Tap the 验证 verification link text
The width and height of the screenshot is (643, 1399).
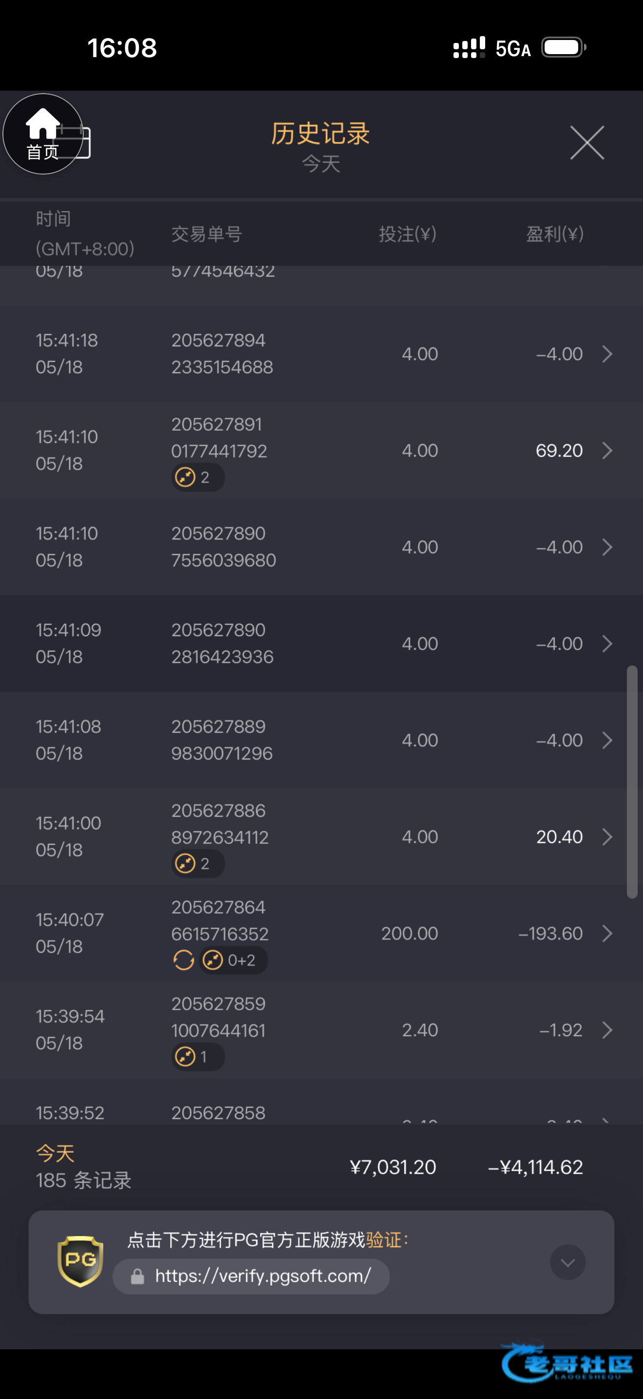click(384, 1240)
